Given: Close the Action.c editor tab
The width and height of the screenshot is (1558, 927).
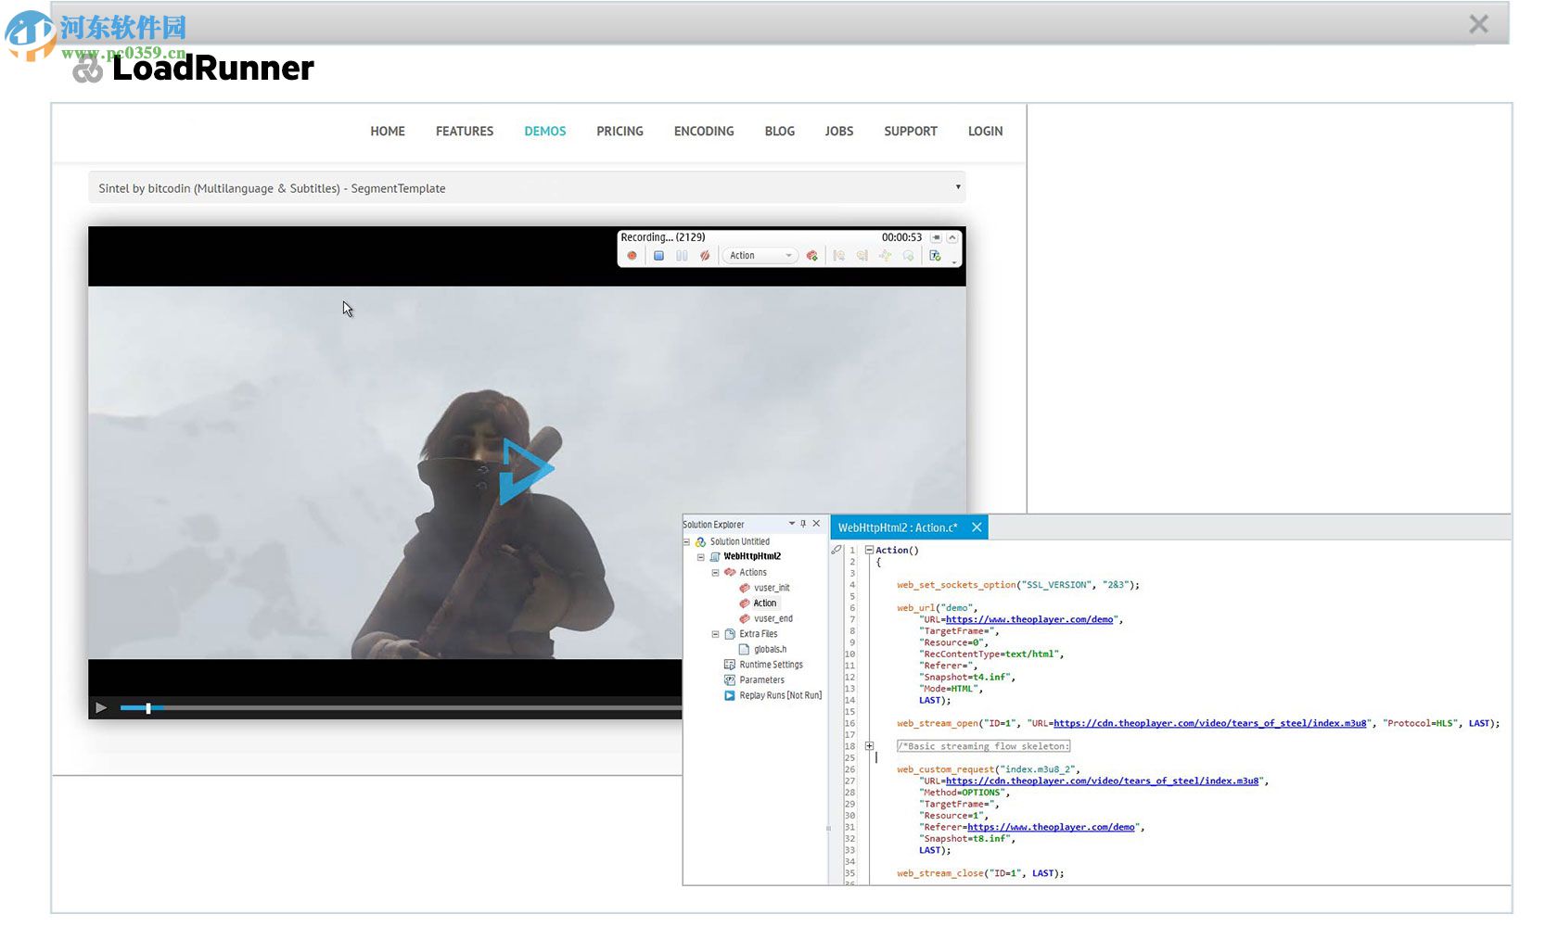Looking at the screenshot, I should (977, 527).
